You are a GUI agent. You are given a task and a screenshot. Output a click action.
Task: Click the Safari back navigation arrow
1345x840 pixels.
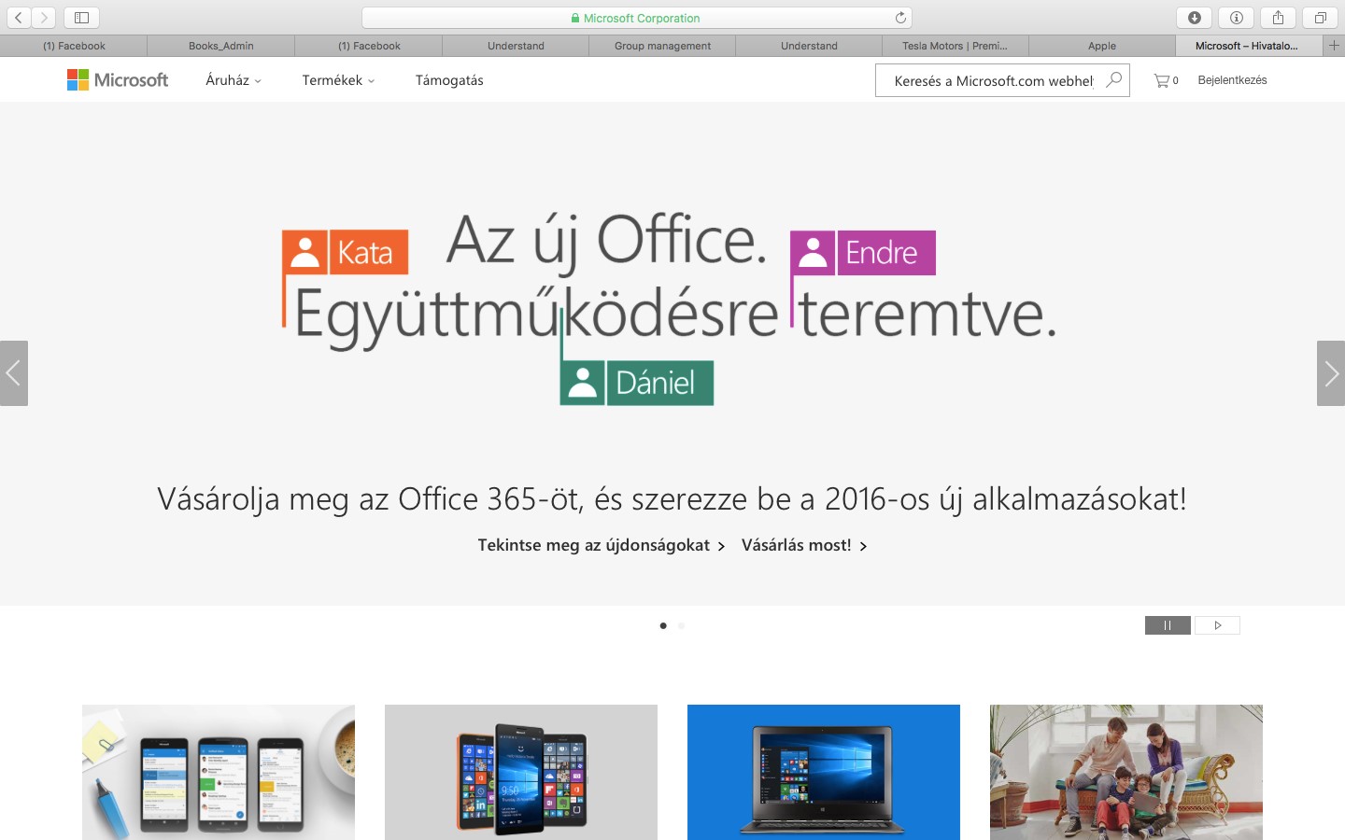click(x=19, y=18)
